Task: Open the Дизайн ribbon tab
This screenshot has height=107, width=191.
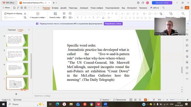Action: pos(64,8)
